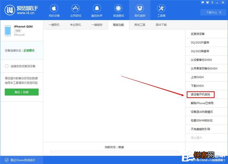
Task: Click the 当前状态：就绪 status text
Action: coord(114,147)
